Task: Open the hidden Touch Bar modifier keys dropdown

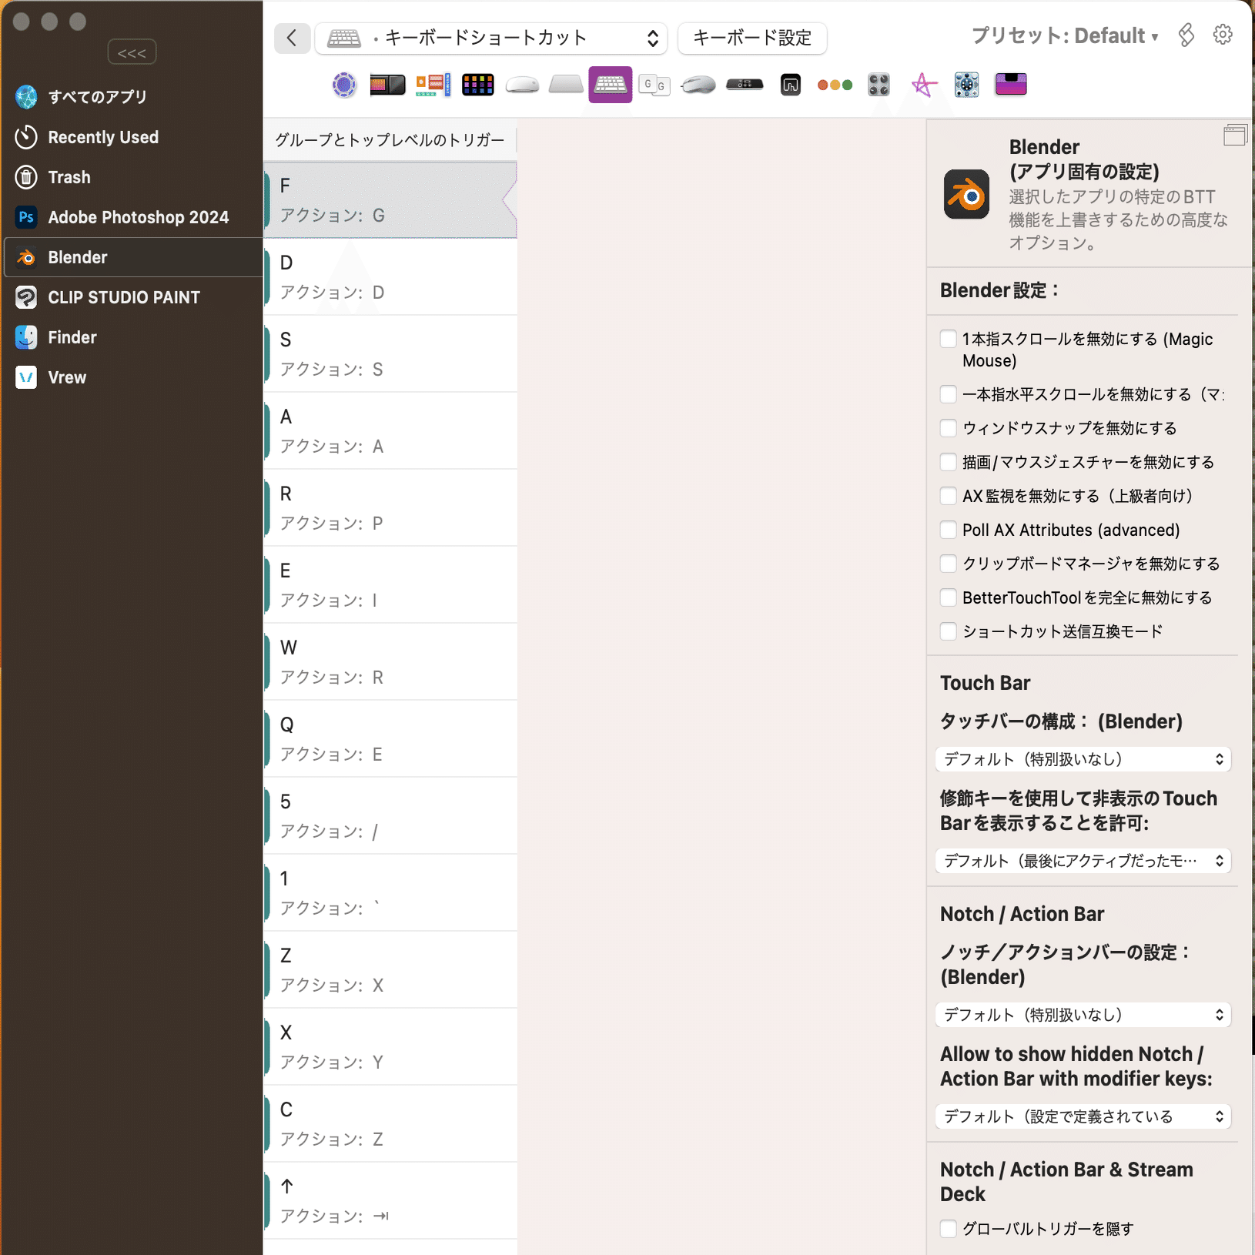Action: click(x=1083, y=861)
